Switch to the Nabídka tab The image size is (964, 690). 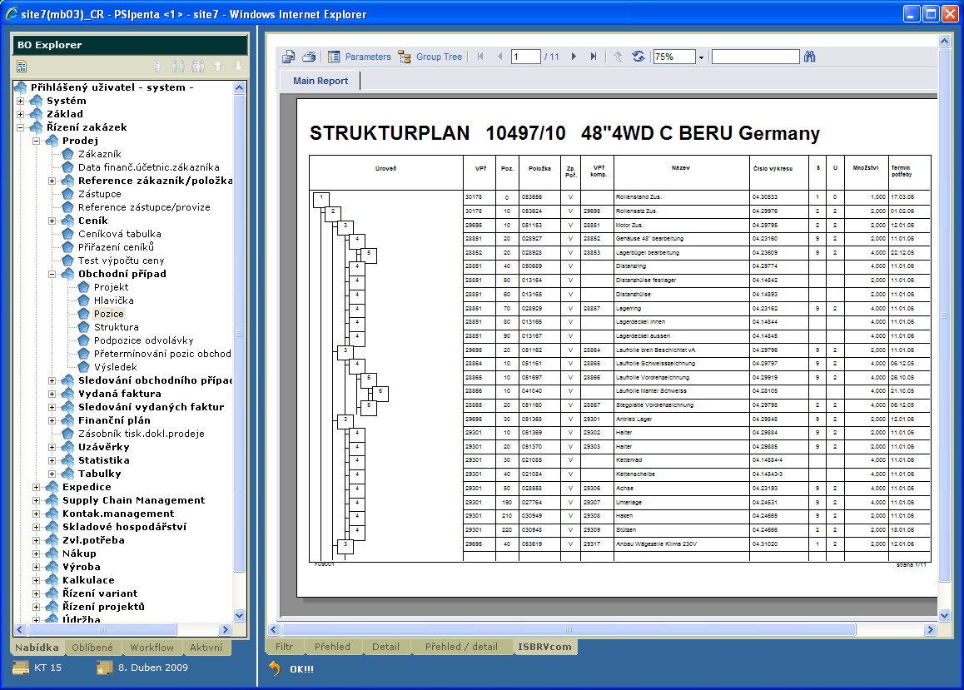point(37,647)
